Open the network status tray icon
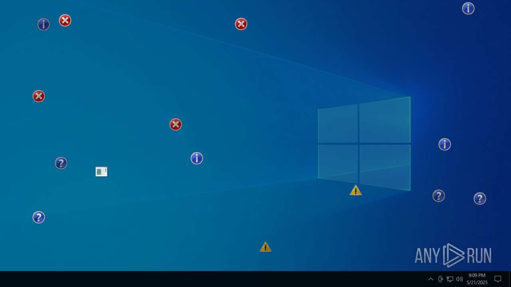The image size is (511, 287). click(450, 279)
